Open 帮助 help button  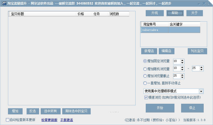click(175, 13)
